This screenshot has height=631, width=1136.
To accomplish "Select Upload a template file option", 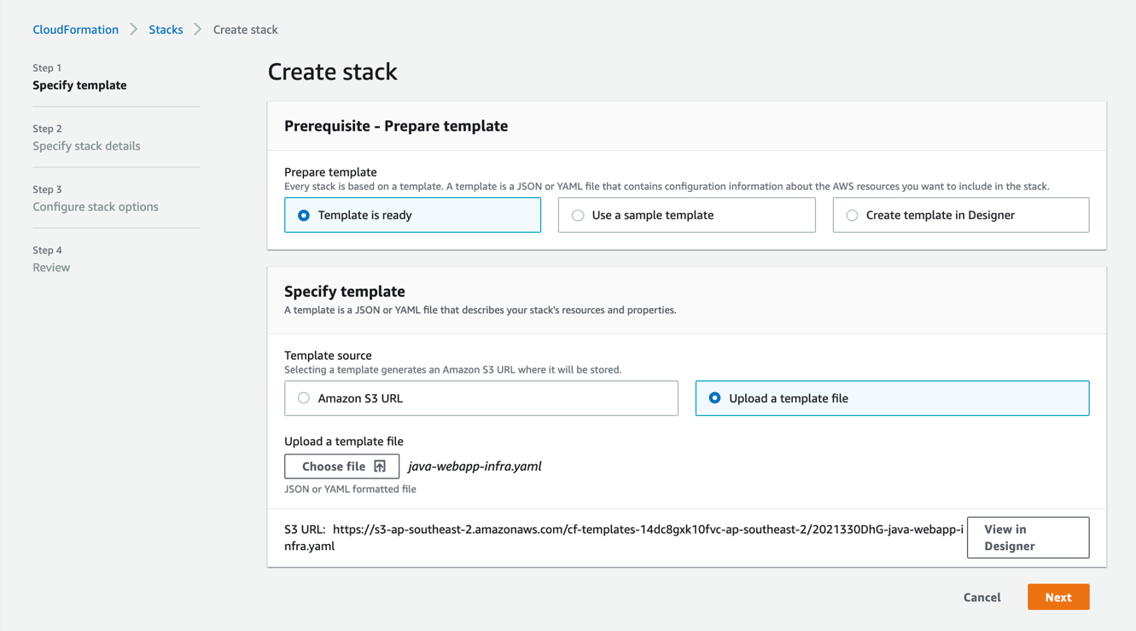I will [714, 398].
